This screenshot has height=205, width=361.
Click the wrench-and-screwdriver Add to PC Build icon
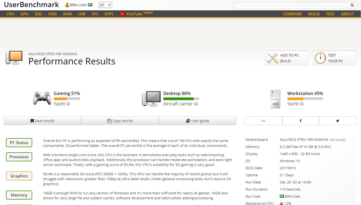click(272, 58)
